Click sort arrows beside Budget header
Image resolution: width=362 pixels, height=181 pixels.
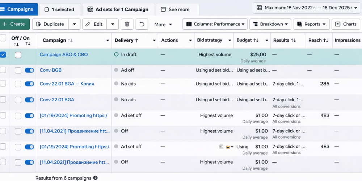pyautogui.click(x=256, y=41)
